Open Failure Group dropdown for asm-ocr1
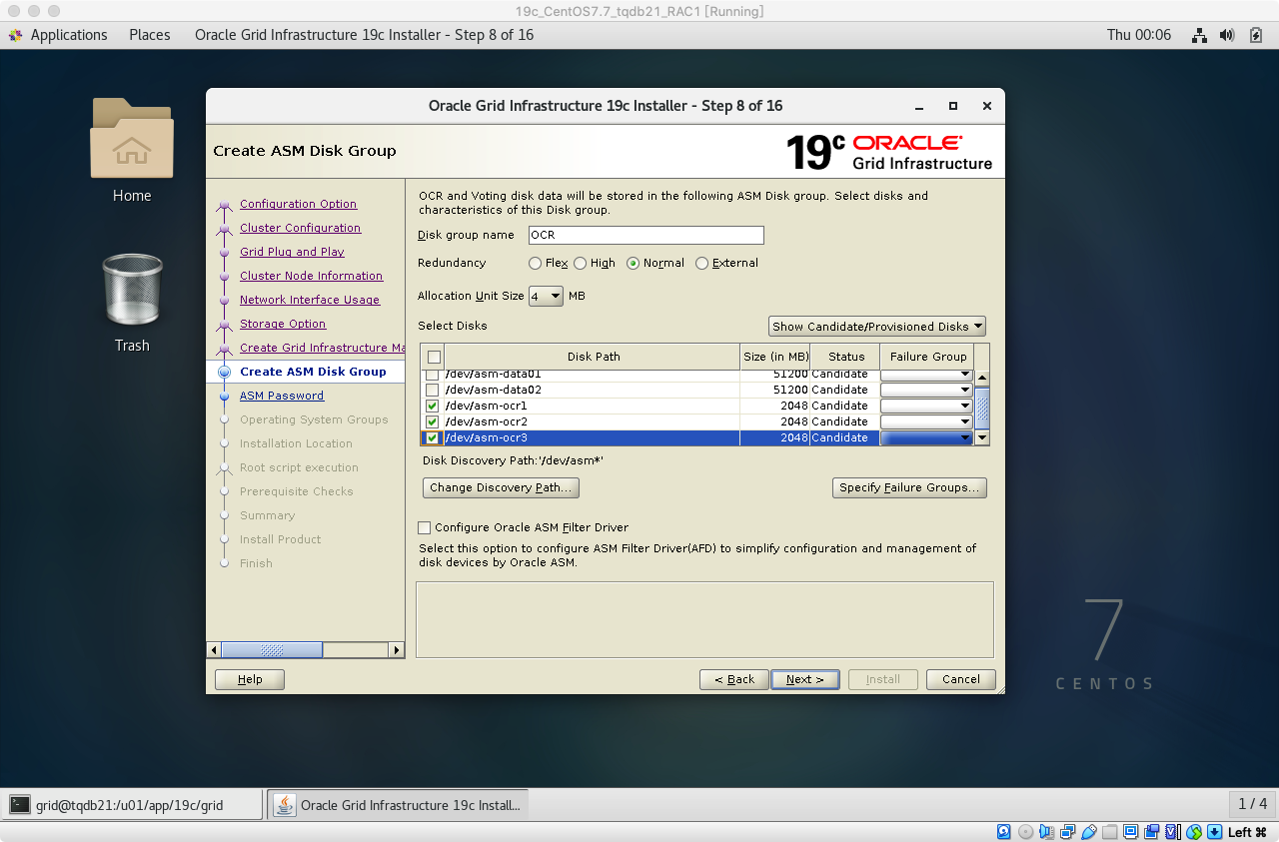Viewport: 1279px width, 842px height. point(926,406)
